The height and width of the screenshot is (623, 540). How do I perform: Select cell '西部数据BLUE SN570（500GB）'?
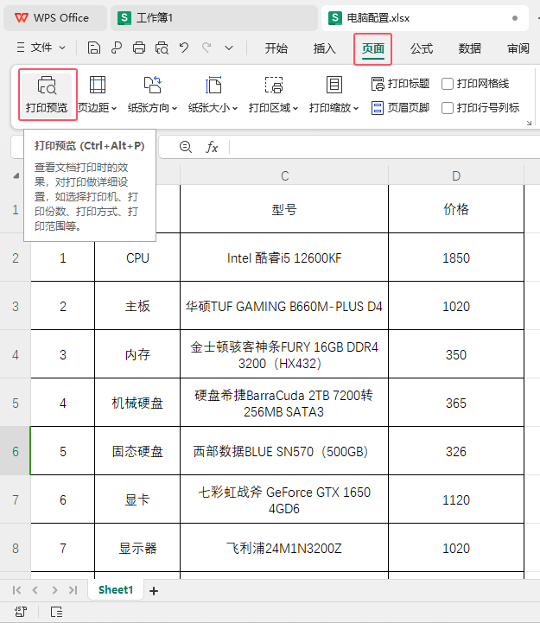(284, 451)
